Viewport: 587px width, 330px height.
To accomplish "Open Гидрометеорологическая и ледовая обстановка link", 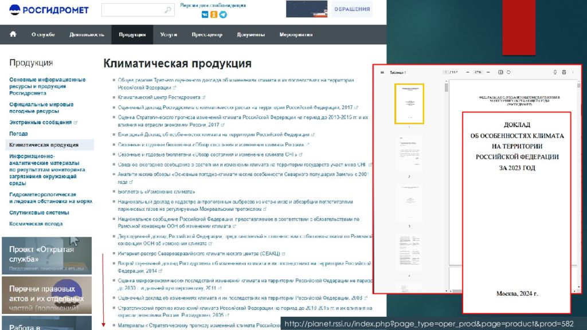I will coord(50,198).
